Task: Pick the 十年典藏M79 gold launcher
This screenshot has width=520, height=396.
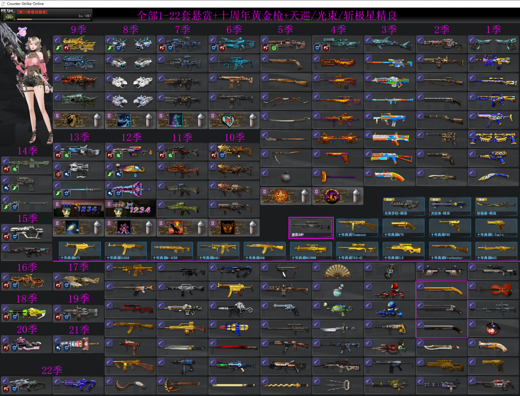Action: [x=403, y=228]
